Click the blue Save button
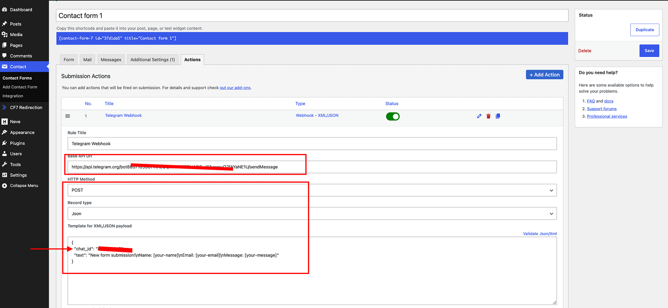Viewport: 668px width, 308px height. 649,51
